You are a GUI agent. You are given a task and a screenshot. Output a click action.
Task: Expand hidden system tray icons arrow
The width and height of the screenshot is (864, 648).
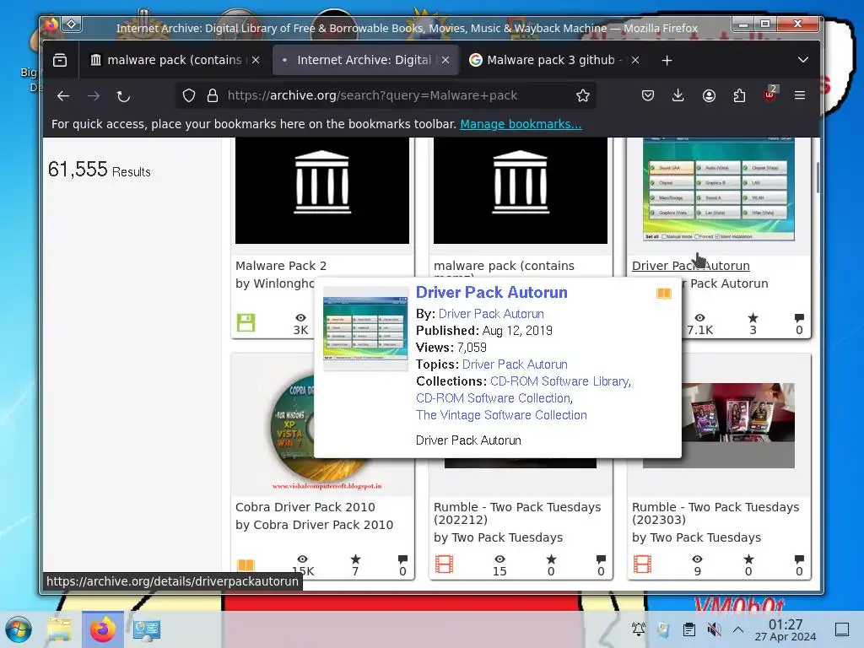738,629
